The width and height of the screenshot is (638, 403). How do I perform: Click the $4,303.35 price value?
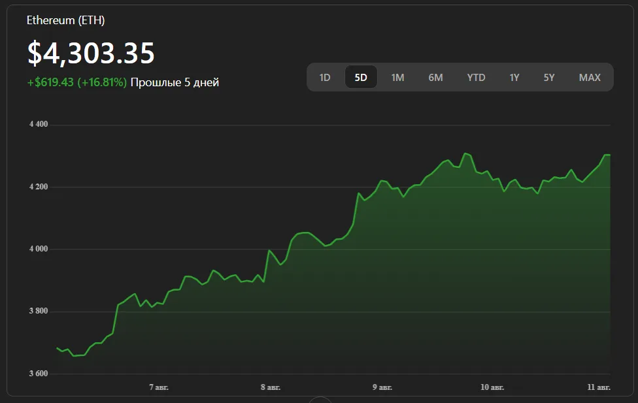pyautogui.click(x=91, y=54)
